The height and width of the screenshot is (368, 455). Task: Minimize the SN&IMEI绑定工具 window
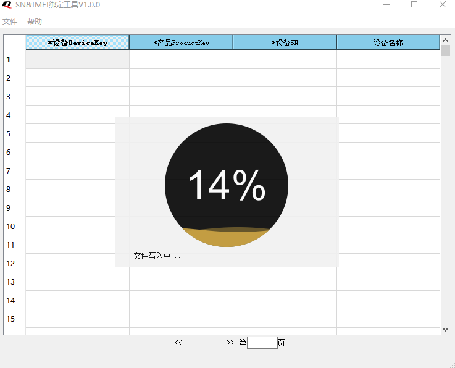386,5
